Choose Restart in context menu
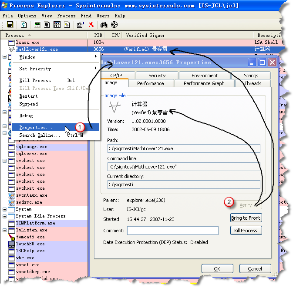This screenshot has width=293, height=287. (55, 96)
